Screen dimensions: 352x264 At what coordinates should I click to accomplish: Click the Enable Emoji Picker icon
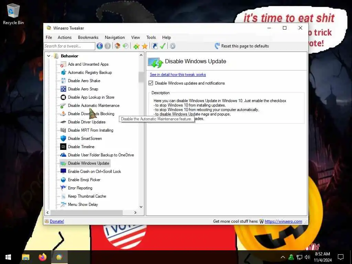pyautogui.click(x=63, y=180)
